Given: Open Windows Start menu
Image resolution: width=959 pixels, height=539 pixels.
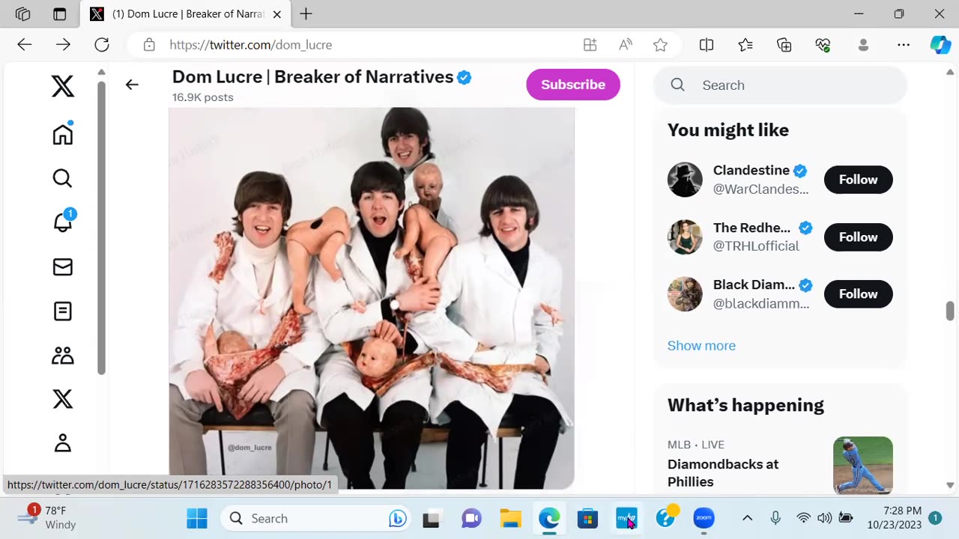Looking at the screenshot, I should 197,518.
